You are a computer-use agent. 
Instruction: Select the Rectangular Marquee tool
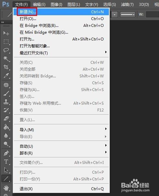pyautogui.click(x=6, y=41)
